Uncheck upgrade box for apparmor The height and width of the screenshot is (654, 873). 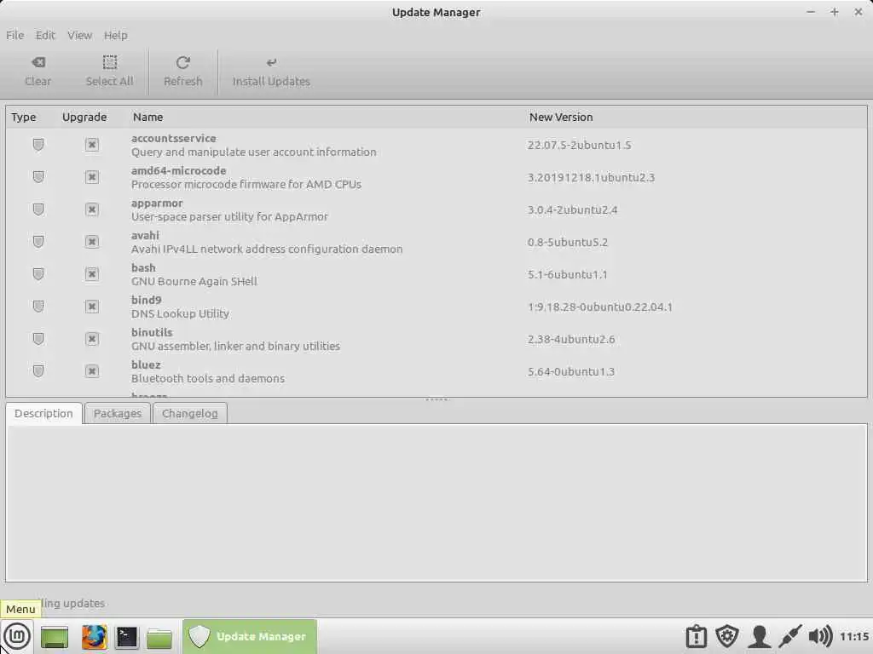coord(92,209)
